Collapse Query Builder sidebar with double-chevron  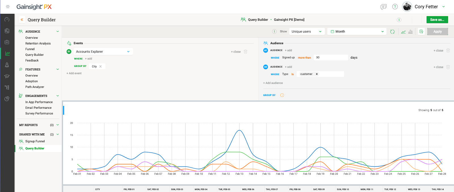click(22, 20)
